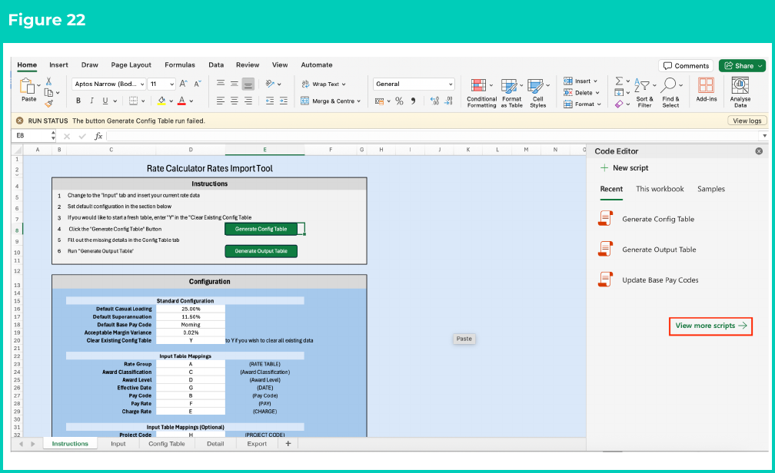The width and height of the screenshot is (775, 473).
Task: Click the fx insert function icon
Action: pyautogui.click(x=98, y=136)
